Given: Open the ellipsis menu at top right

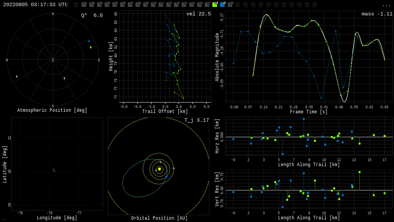Looking at the screenshot, I should tap(386, 5).
